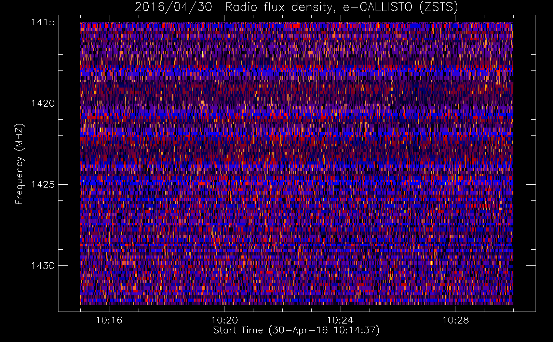This screenshot has width=553, height=342.
Task: Click the 1415 frequency axis label
Action: pos(43,22)
